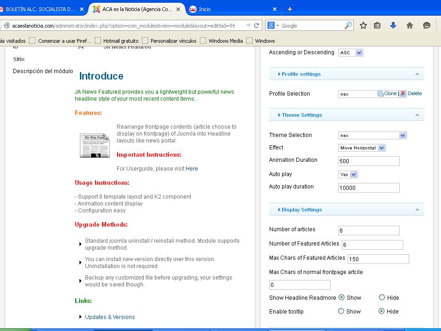
Task: Click the smiley chat icon in toolbar
Action: coord(427,26)
